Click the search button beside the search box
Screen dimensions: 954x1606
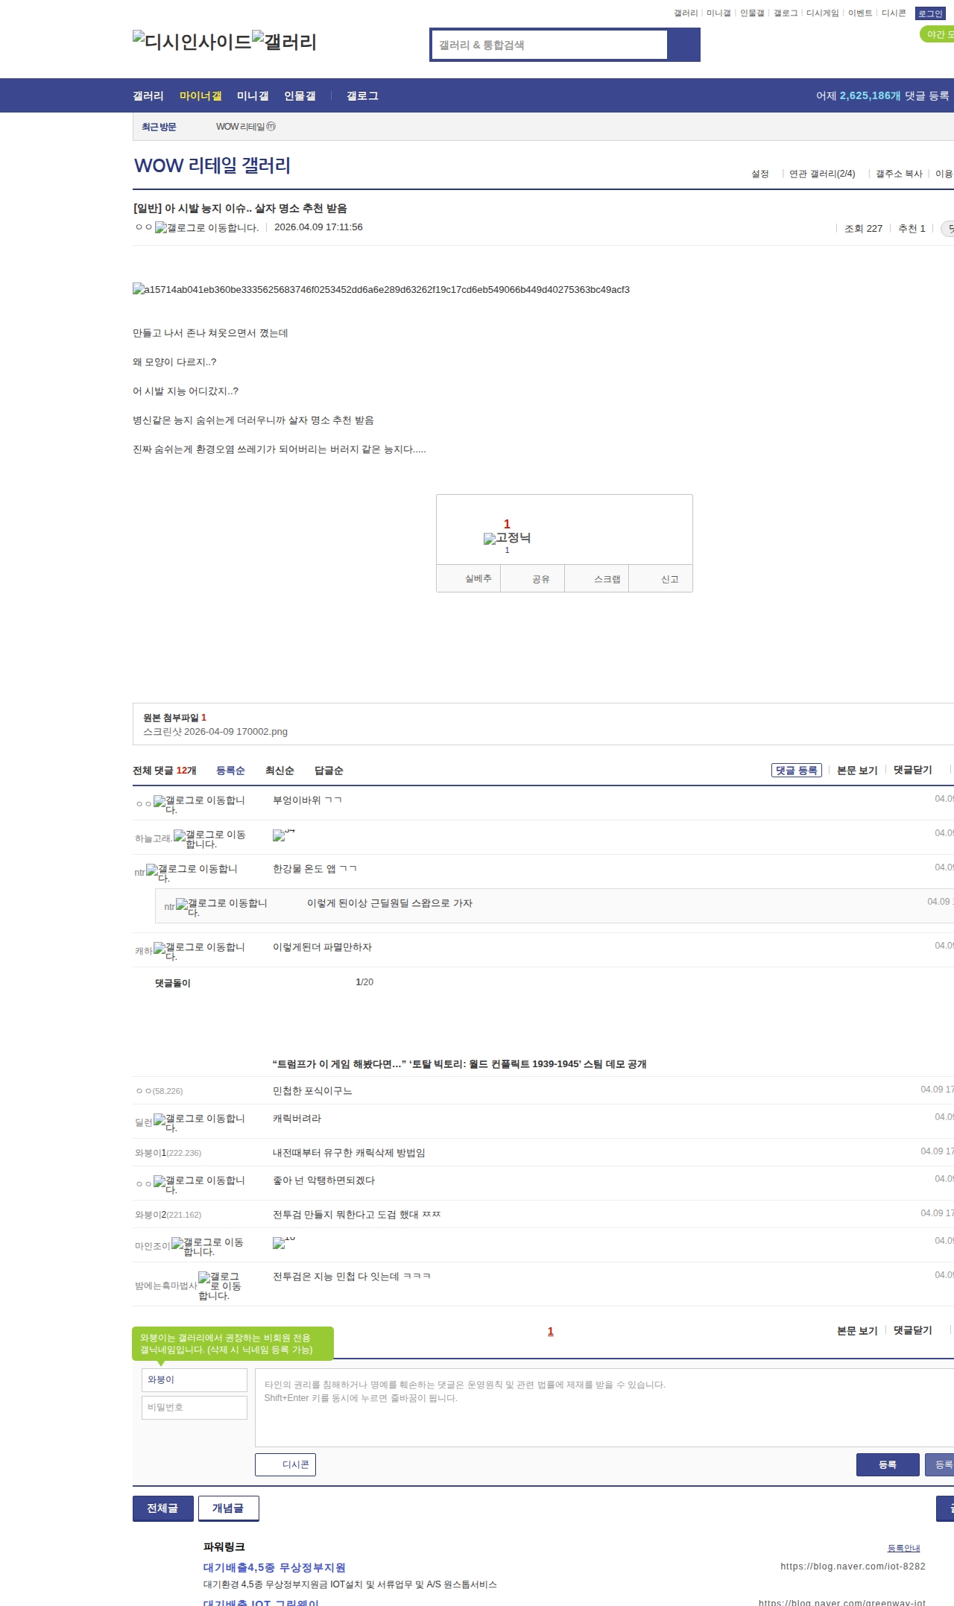[x=683, y=45]
